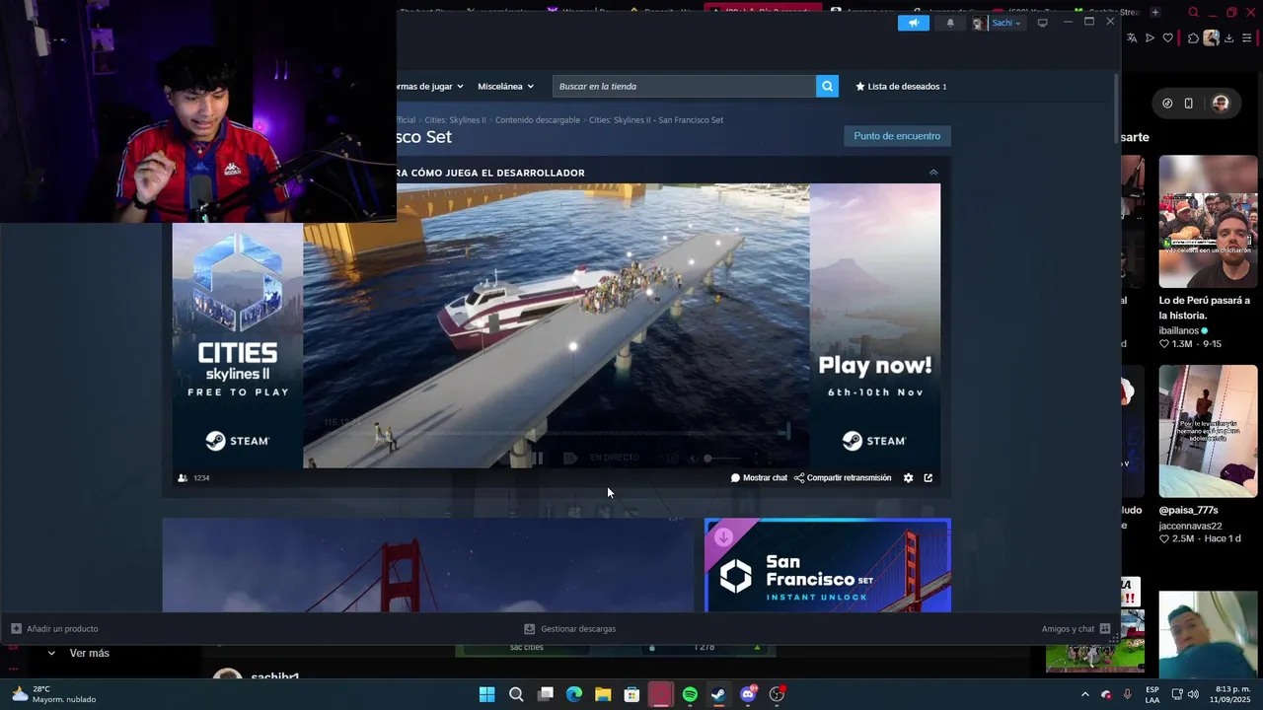Pause the live broadcast video

[538, 458]
